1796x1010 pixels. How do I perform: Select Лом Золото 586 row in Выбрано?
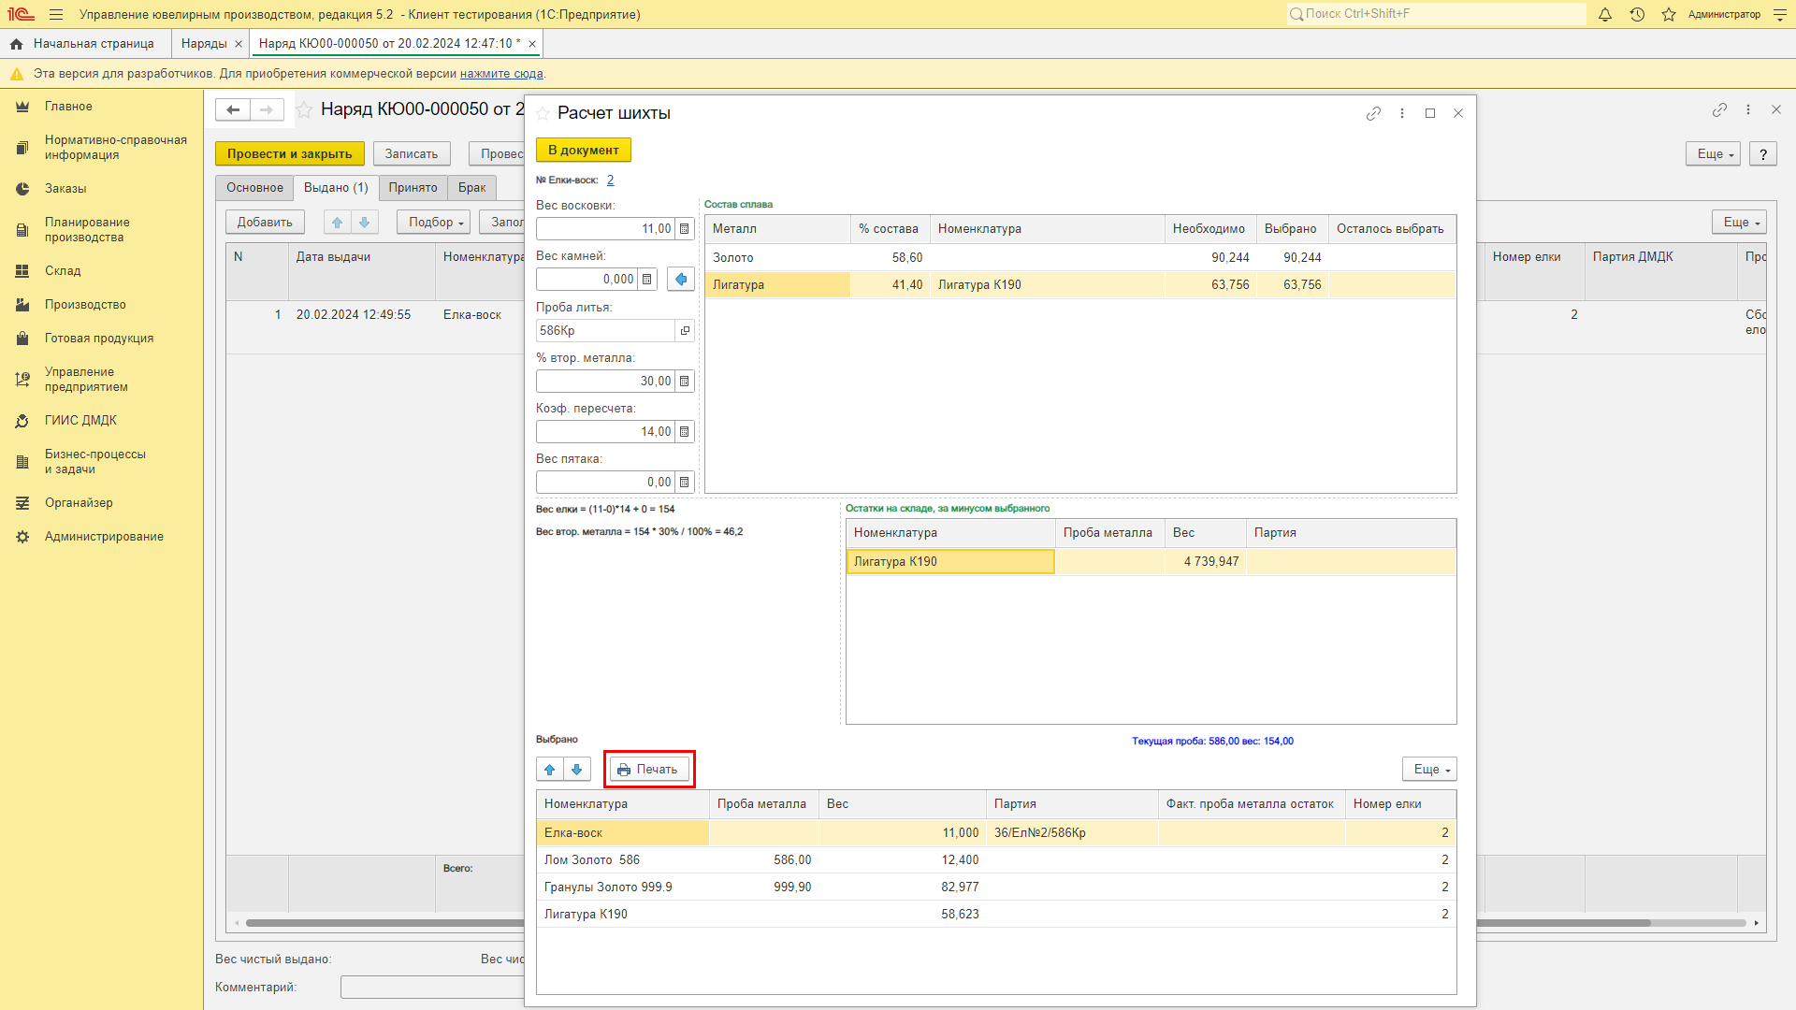pos(996,859)
